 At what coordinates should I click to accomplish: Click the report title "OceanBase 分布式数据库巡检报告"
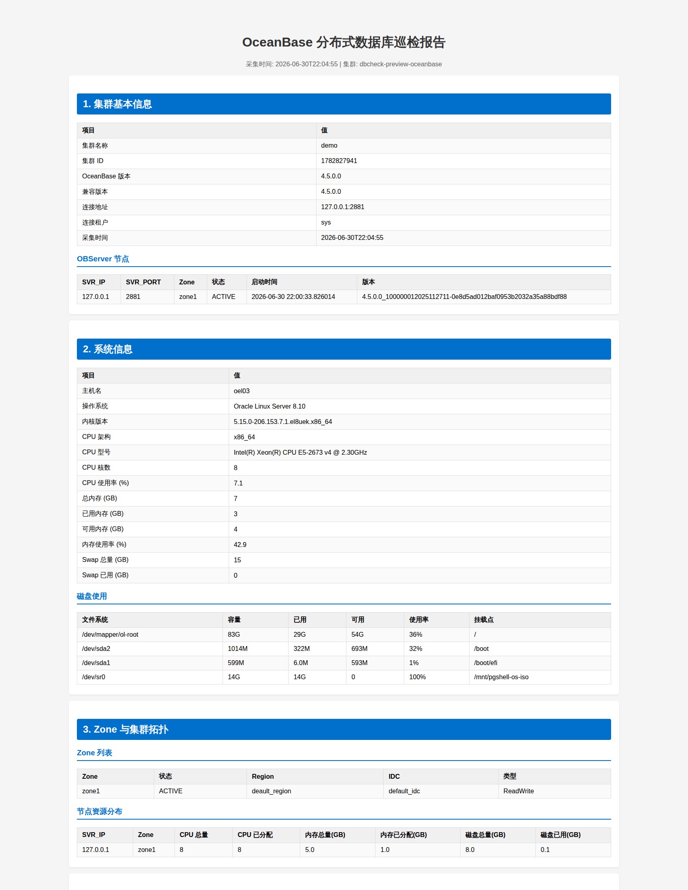click(344, 42)
